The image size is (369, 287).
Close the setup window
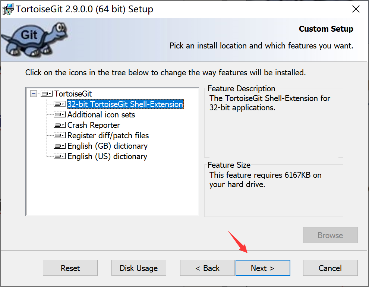[x=356, y=9]
